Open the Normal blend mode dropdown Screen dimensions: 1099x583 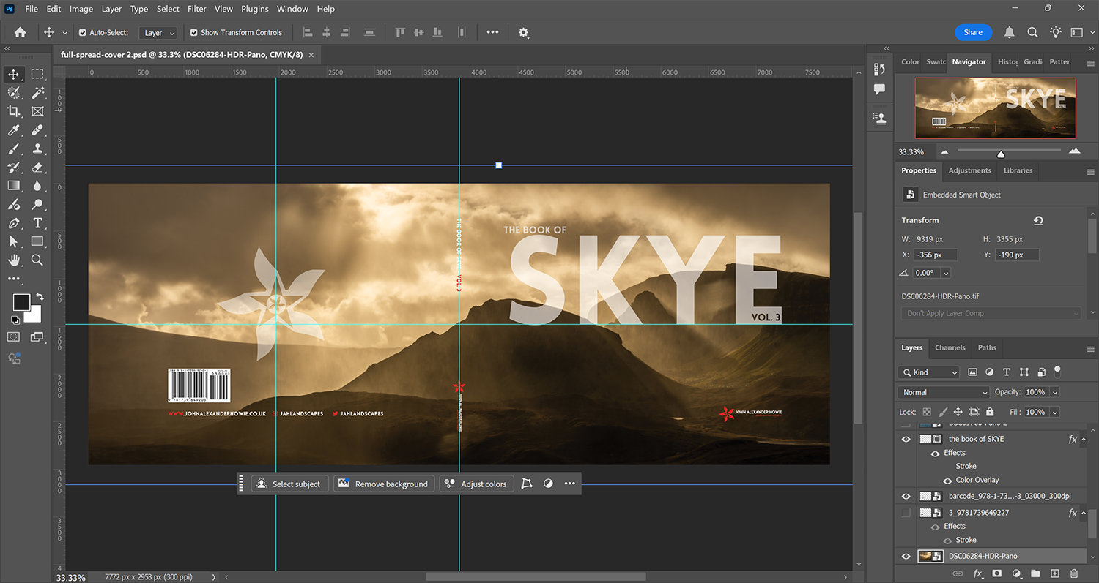click(x=943, y=393)
